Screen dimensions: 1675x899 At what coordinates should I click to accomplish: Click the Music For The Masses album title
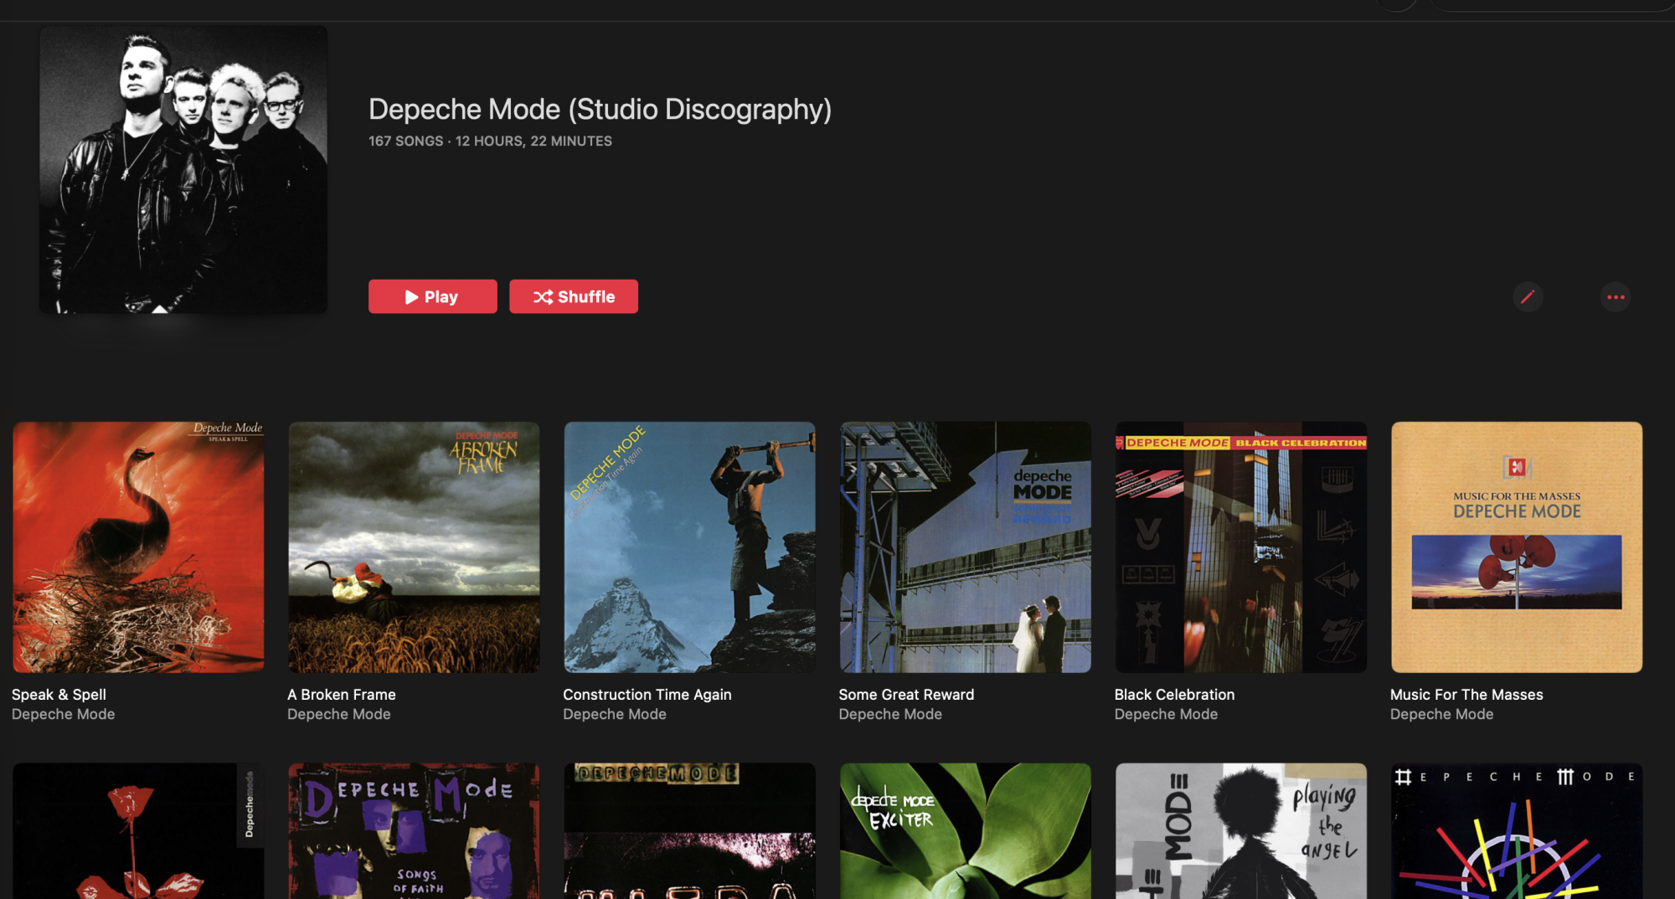pos(1466,694)
